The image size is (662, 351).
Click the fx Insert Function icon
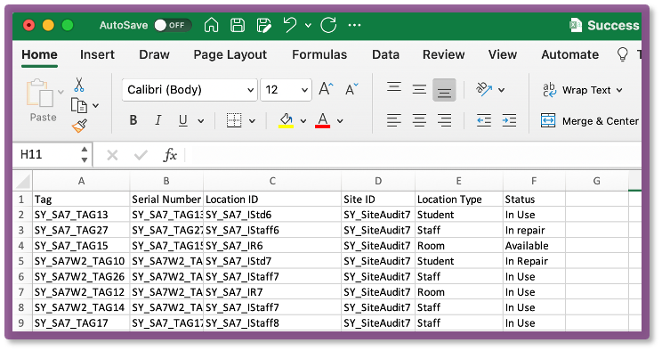click(x=170, y=155)
